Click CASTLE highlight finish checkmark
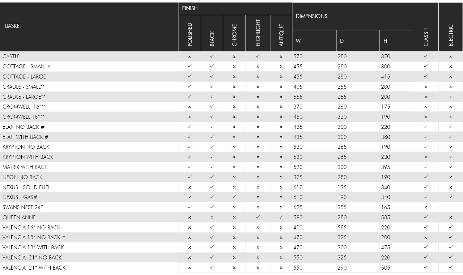 click(258, 56)
